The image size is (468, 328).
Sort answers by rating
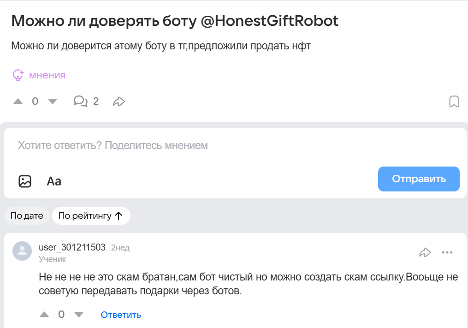pos(91,216)
